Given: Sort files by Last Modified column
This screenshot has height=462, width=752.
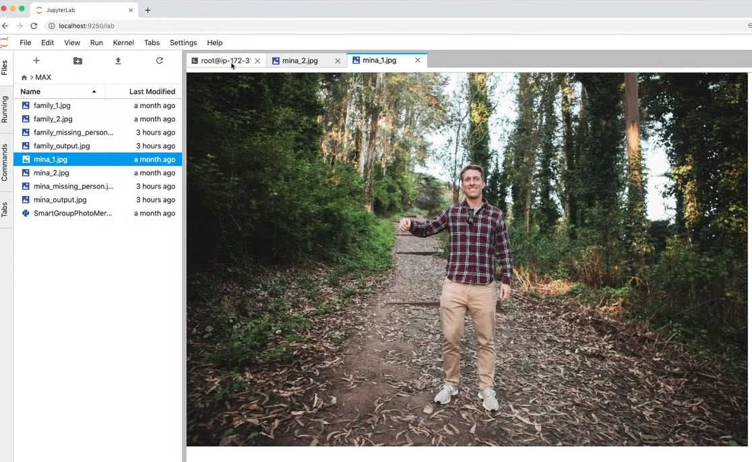Looking at the screenshot, I should point(152,92).
